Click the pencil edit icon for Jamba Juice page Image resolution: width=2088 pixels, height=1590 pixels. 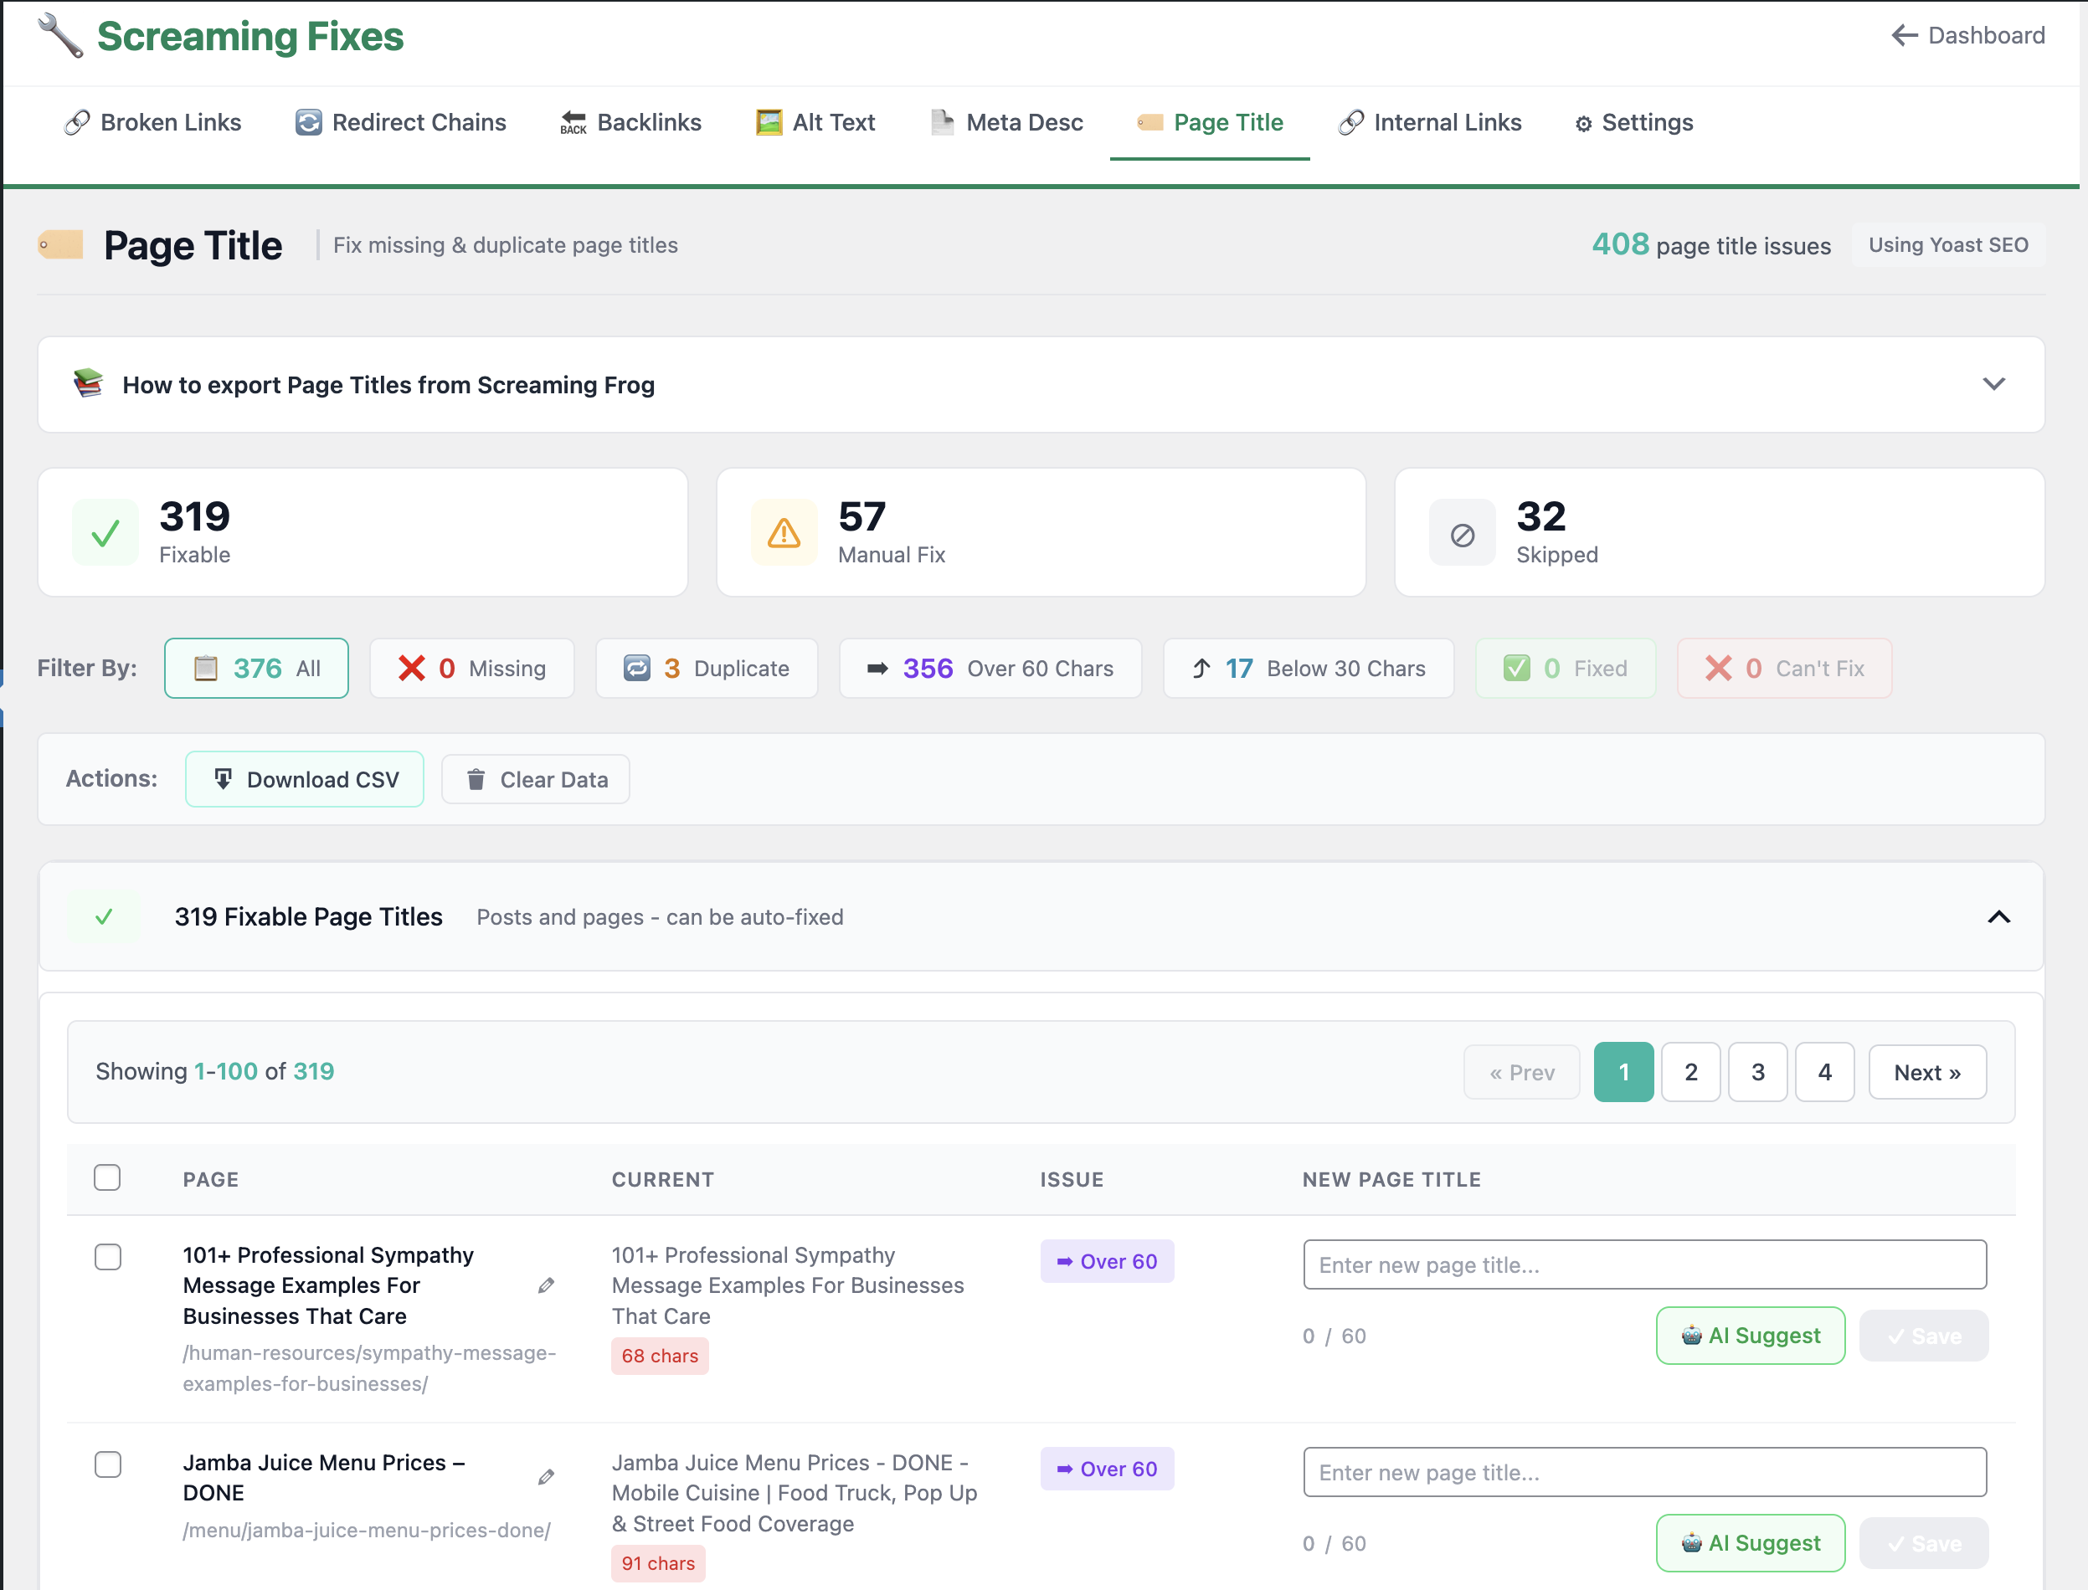pos(547,1477)
